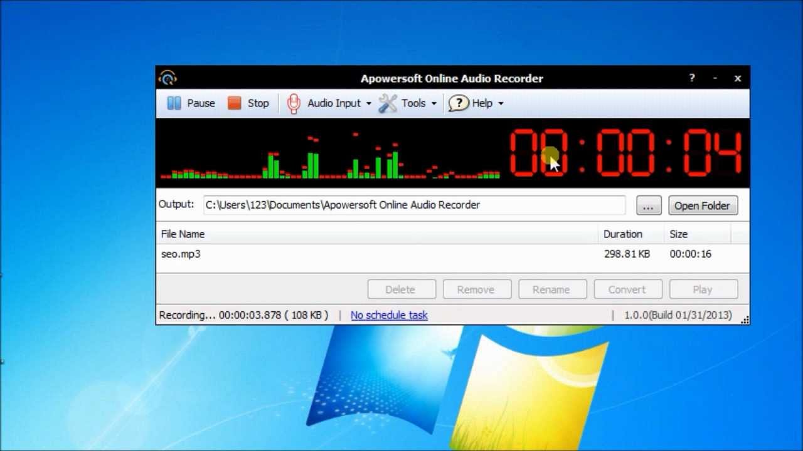The width and height of the screenshot is (803, 451).
Task: Click the version '1.0.0(Build 01/31/2013)' text
Action: (x=678, y=315)
